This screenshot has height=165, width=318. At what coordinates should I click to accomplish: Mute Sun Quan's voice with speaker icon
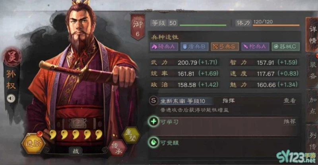point(11,99)
